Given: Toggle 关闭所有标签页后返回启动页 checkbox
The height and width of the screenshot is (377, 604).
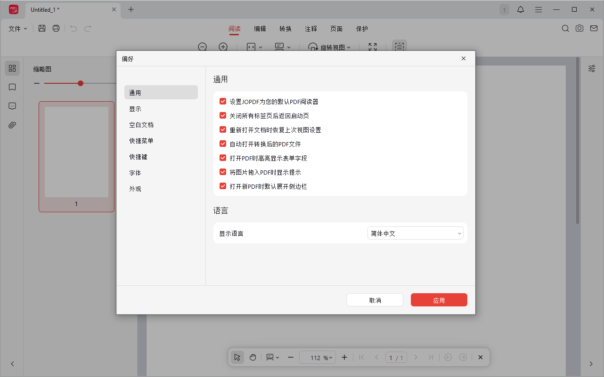Looking at the screenshot, I should tap(223, 116).
